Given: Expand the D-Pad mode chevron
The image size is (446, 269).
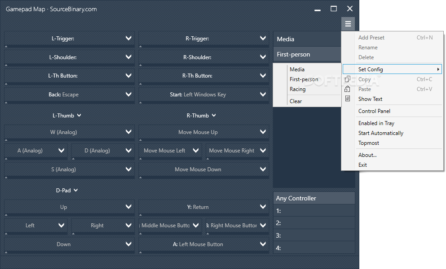Looking at the screenshot, I should pyautogui.click(x=75, y=190).
